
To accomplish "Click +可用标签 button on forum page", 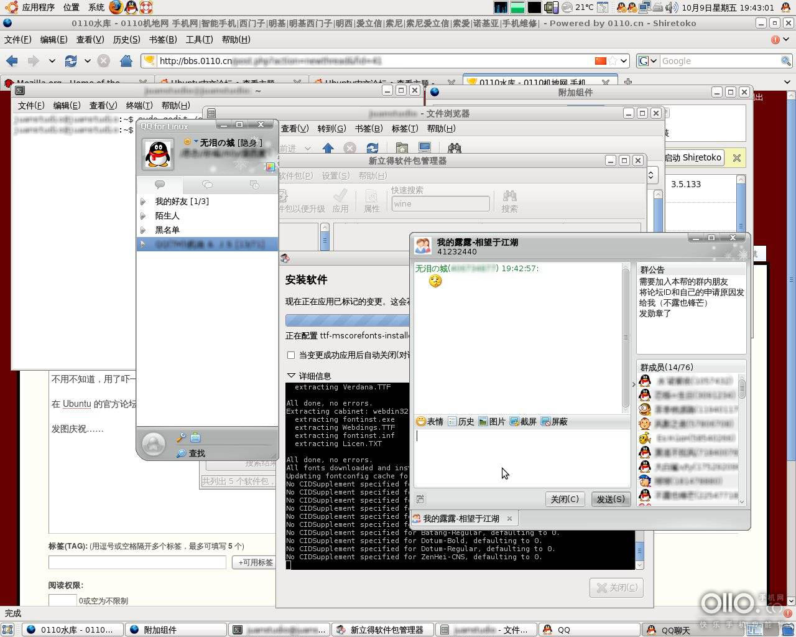I will pyautogui.click(x=256, y=562).
